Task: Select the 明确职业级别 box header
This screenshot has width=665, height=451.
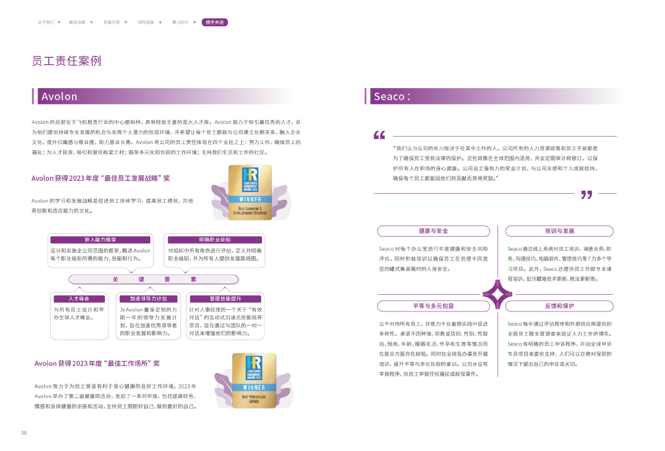Action: pos(214,239)
